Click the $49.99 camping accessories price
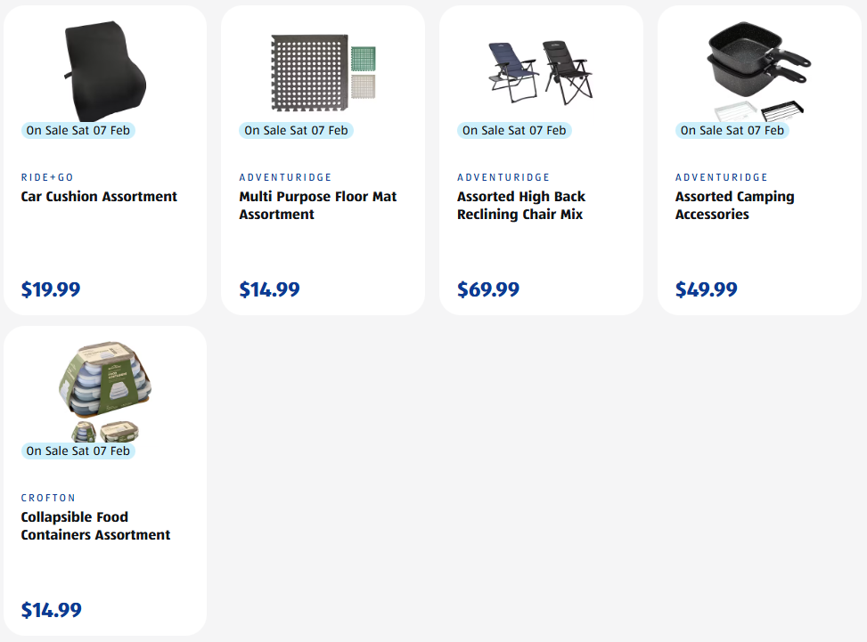Viewport: 867px width, 642px height. pos(707,289)
